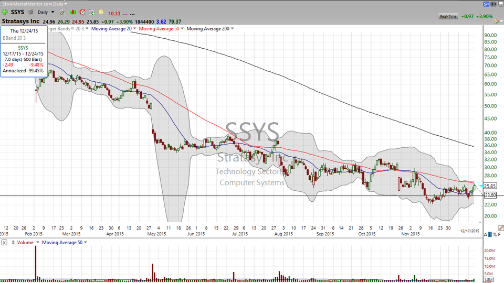Open the Volume indicator dropdown arrow

tap(38, 243)
